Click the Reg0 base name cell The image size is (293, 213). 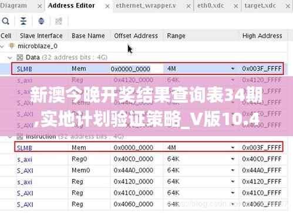point(79,159)
